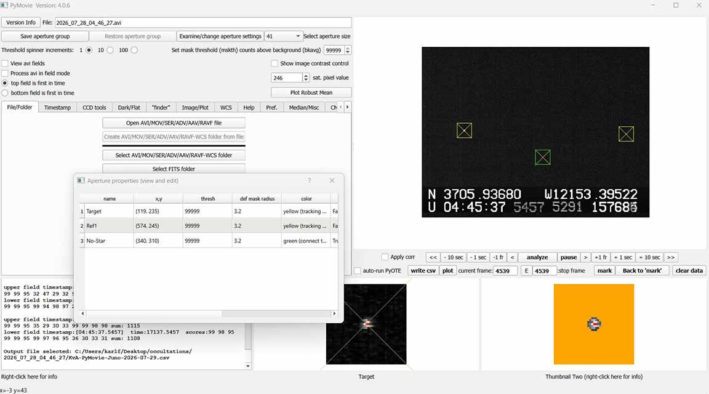Click the aperture table scroll right arrow

(334, 313)
